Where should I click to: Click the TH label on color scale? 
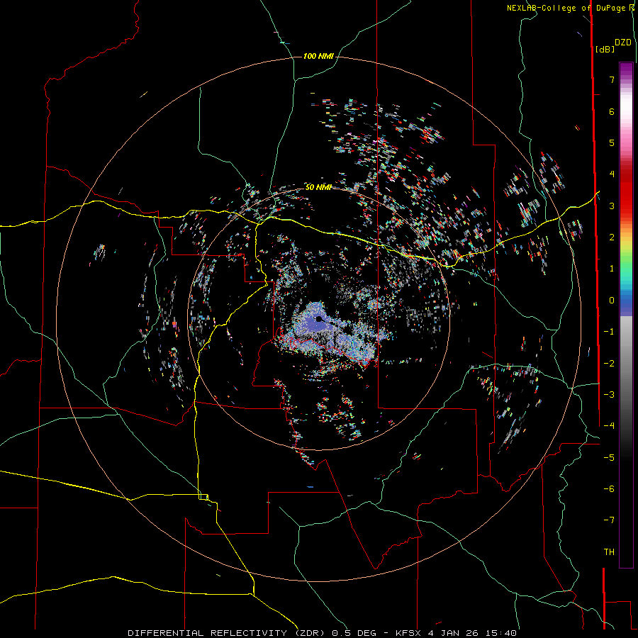609,552
